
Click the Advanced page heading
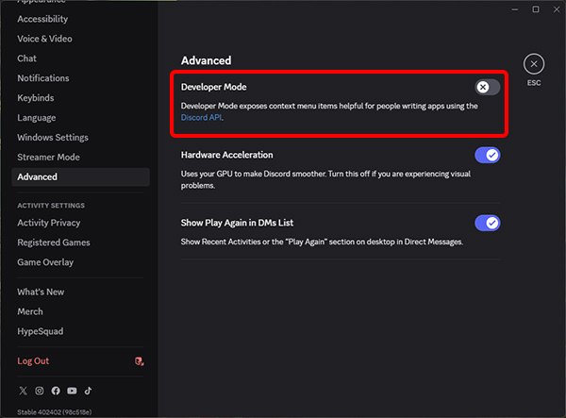(206, 60)
